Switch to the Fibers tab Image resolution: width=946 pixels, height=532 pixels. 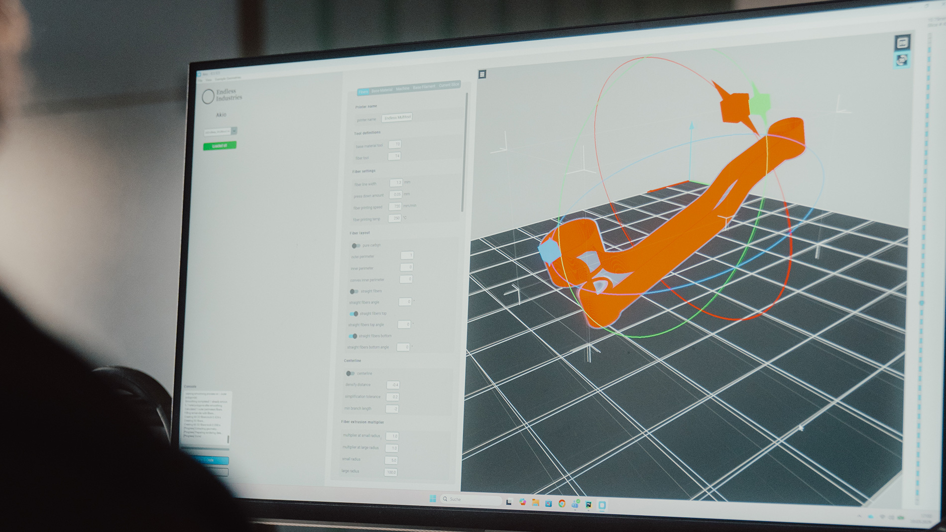(x=363, y=92)
